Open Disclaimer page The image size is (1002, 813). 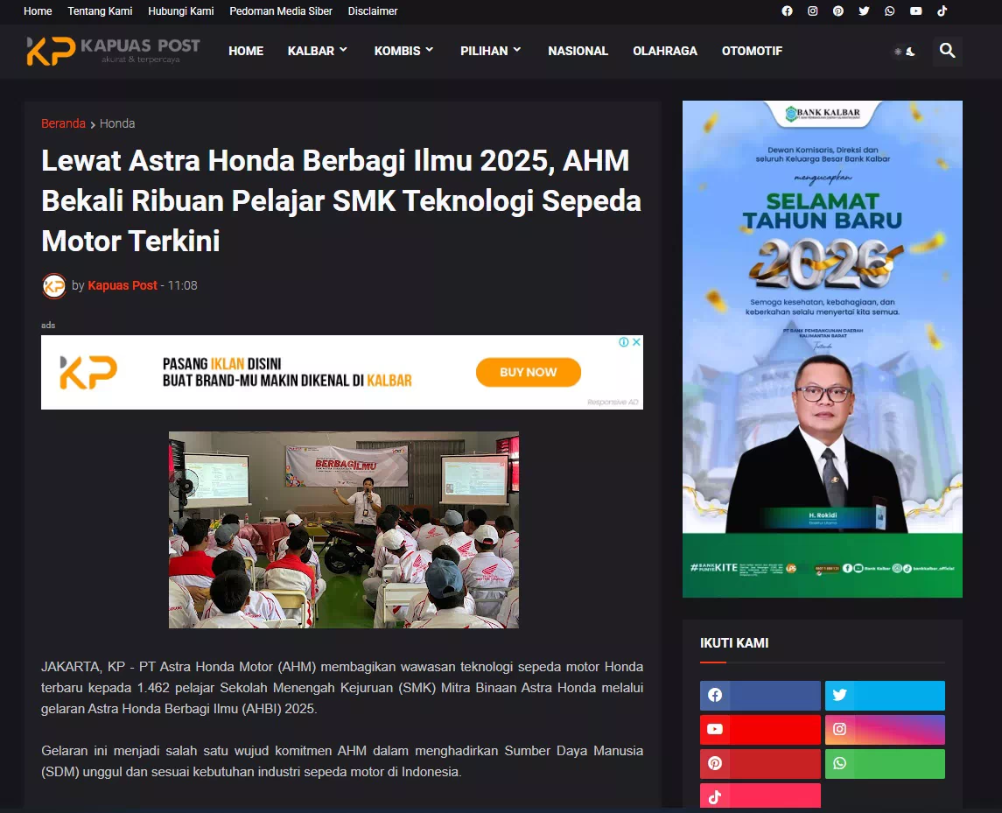(x=373, y=11)
